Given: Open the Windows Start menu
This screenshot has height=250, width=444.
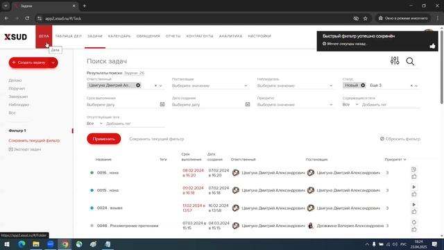Looking at the screenshot, I should (7, 244).
